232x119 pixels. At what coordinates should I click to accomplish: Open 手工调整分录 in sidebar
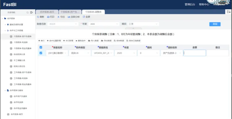[x=19, y=60]
